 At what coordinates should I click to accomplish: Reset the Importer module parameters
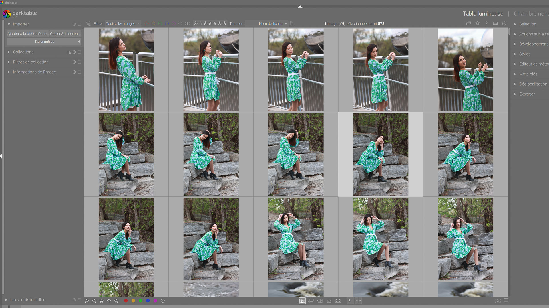(x=74, y=24)
